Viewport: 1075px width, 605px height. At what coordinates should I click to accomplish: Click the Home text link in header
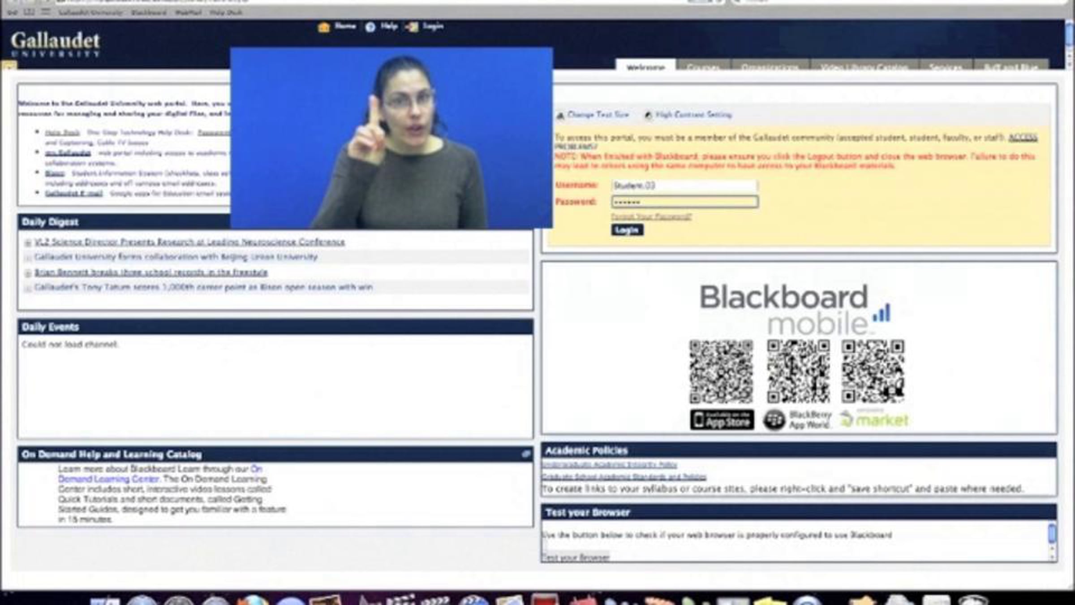point(345,26)
